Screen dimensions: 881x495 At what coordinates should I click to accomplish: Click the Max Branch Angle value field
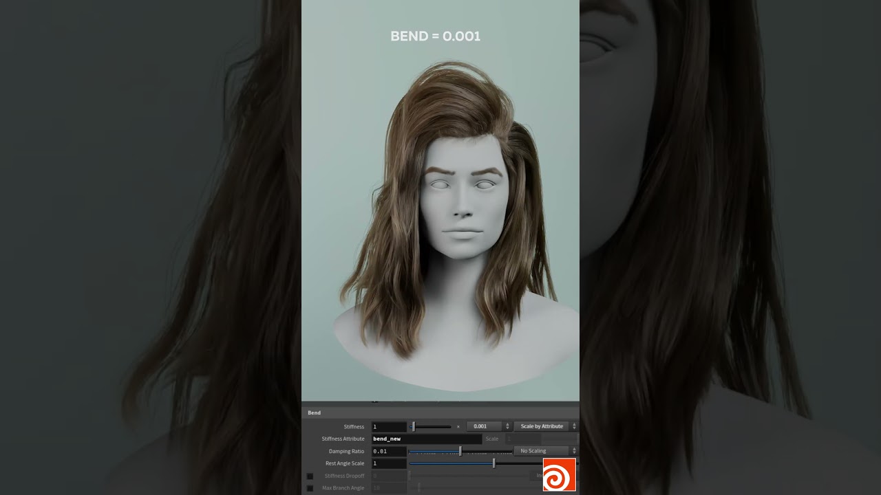[389, 488]
